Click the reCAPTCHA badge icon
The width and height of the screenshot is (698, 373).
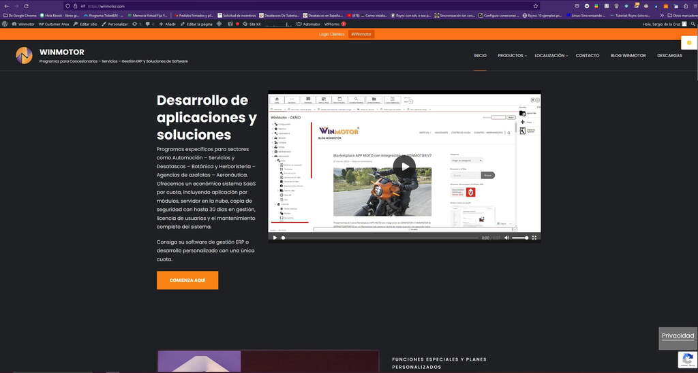coord(687,359)
